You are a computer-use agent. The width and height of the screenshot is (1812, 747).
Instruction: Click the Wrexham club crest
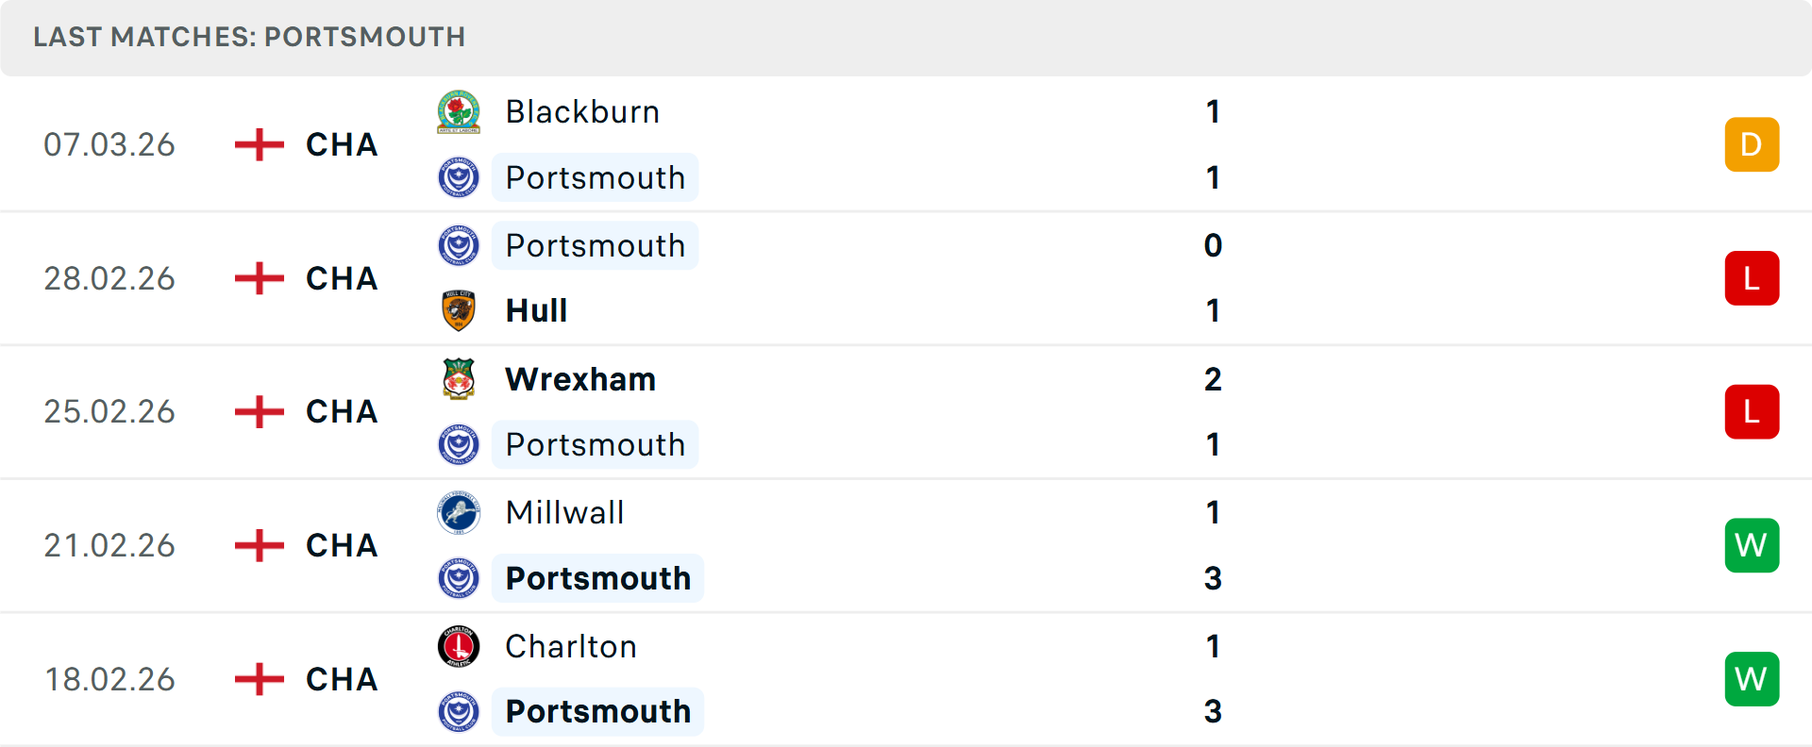pyautogui.click(x=459, y=378)
